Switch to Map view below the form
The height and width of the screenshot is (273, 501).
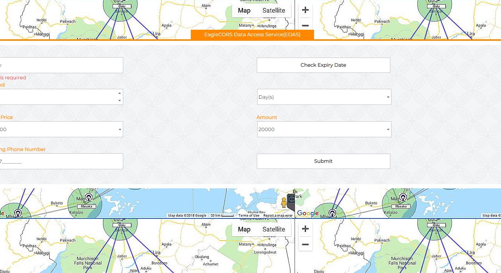(x=244, y=229)
